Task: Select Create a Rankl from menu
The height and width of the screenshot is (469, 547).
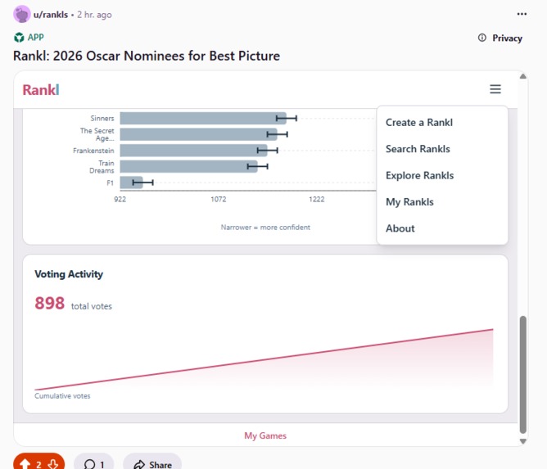Action: click(419, 123)
